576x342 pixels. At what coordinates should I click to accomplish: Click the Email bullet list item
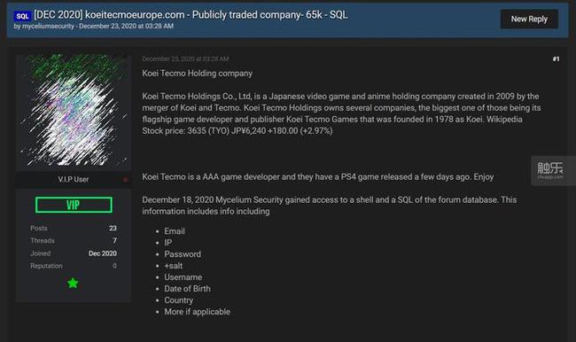point(175,231)
